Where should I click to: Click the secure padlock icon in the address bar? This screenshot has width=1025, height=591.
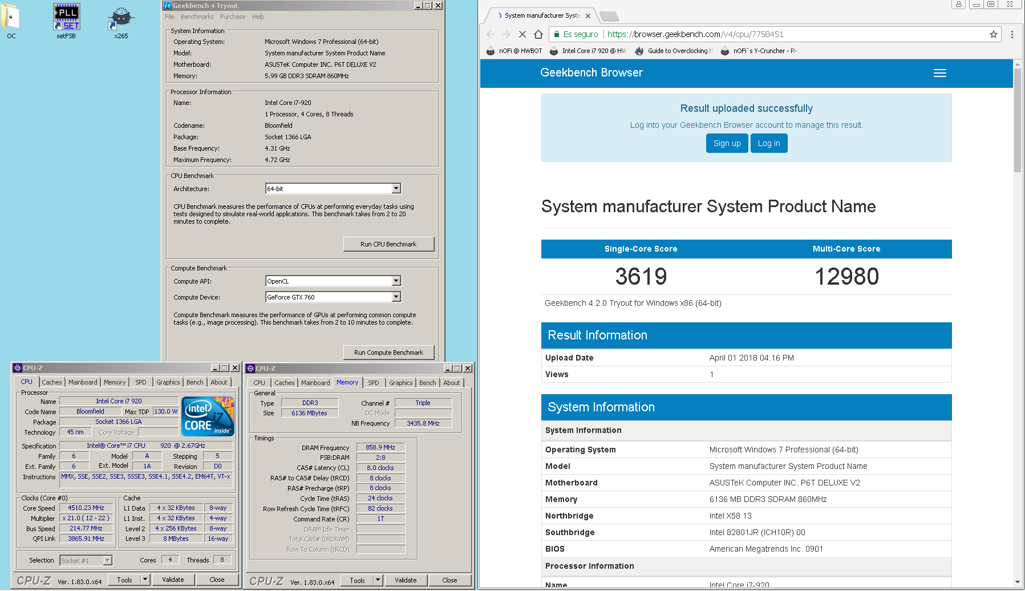[557, 34]
